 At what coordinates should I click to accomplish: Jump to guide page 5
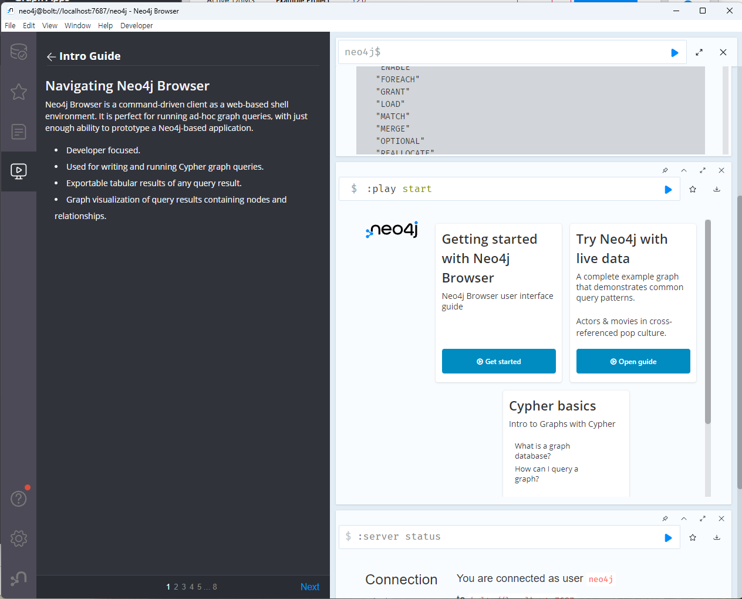[200, 587]
